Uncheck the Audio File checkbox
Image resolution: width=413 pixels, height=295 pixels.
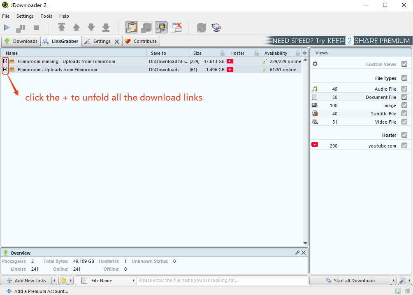[x=404, y=89]
